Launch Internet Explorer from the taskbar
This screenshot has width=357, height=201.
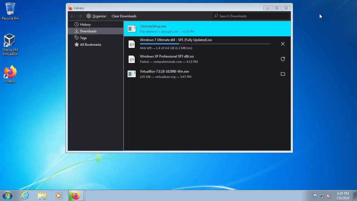click(x=25, y=196)
